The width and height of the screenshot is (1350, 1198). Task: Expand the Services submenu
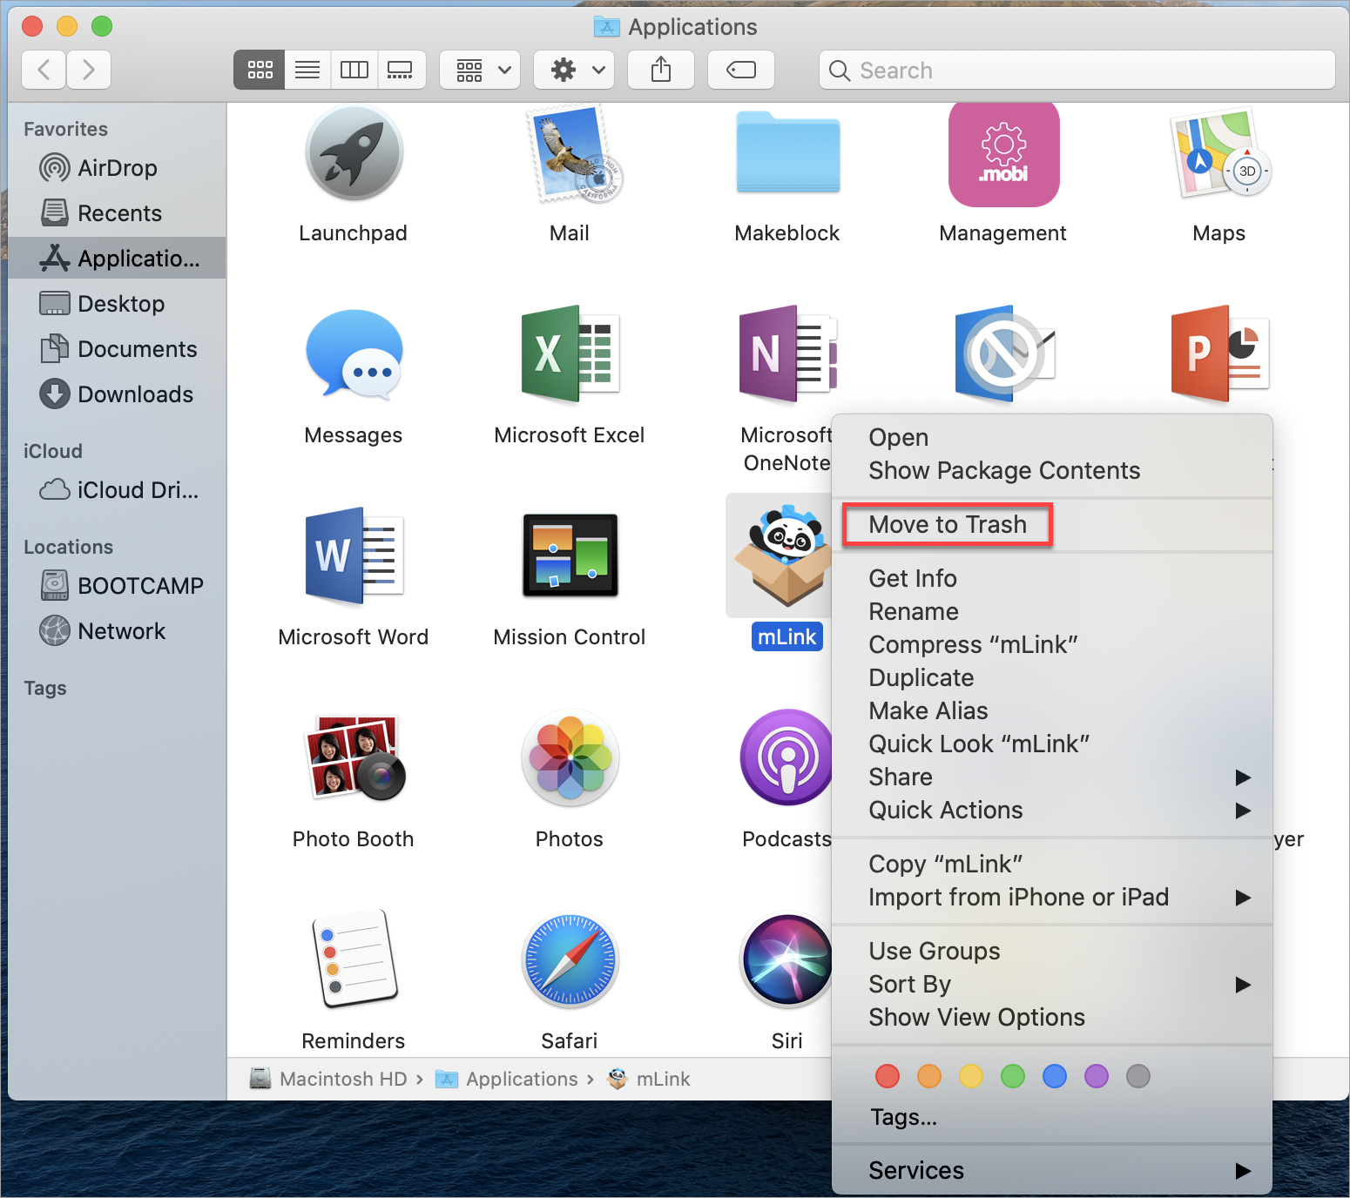[1052, 1170]
